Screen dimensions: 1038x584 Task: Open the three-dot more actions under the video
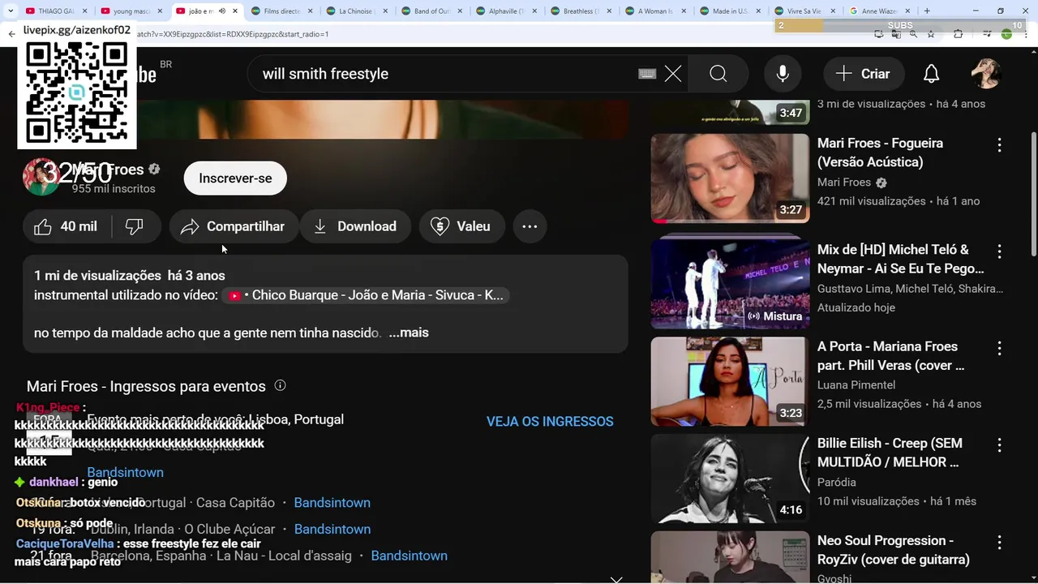[530, 226]
